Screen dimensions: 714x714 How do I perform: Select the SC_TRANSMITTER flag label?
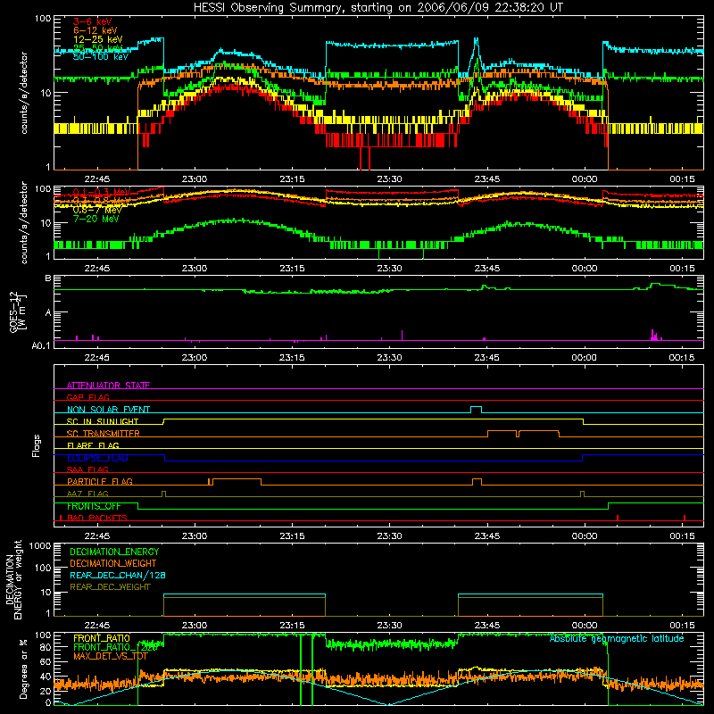click(x=104, y=433)
